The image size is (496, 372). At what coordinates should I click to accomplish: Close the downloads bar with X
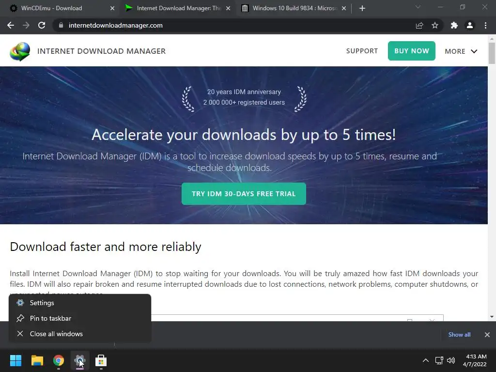coord(487,334)
